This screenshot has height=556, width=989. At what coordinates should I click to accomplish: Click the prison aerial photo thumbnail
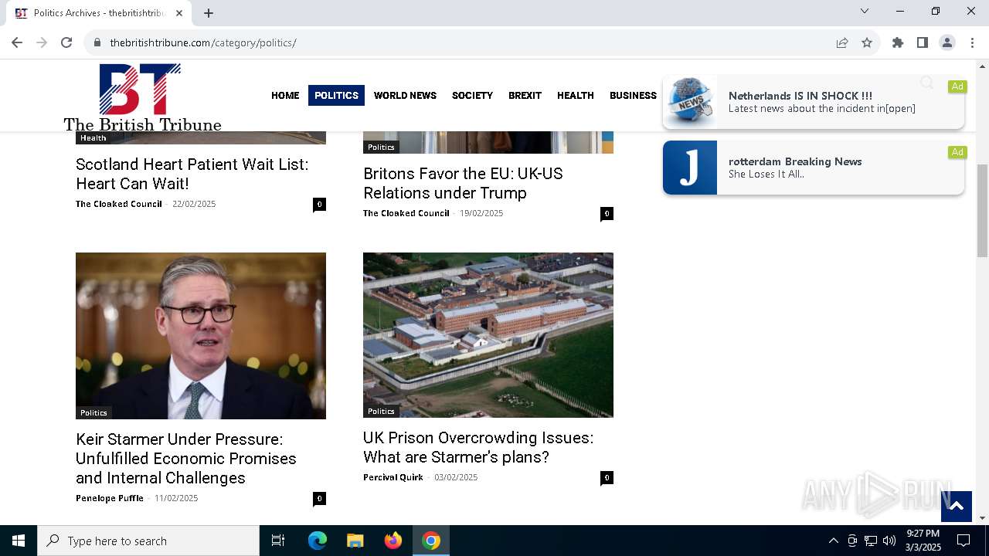click(488, 335)
